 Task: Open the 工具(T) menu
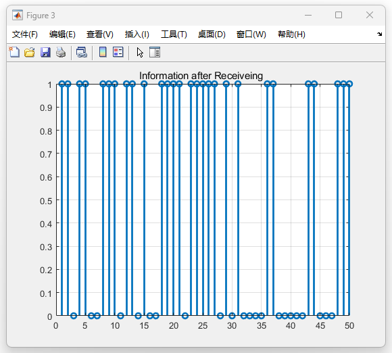click(x=174, y=34)
